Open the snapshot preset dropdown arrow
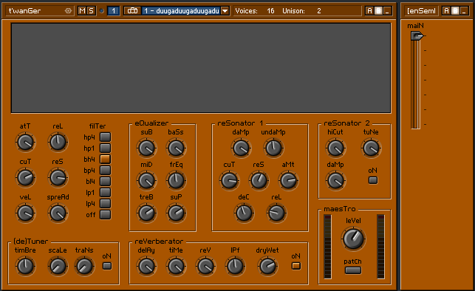 pos(225,11)
